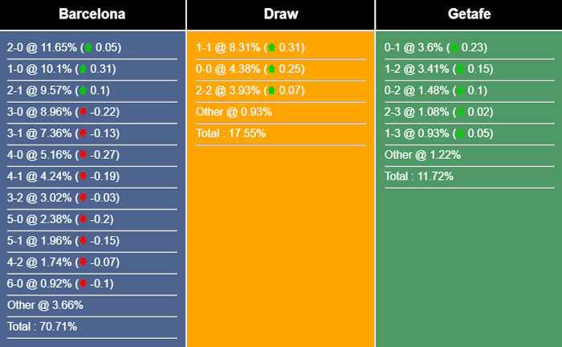Click the 2-1 @ 9.57% Barcelona row
The width and height of the screenshot is (562, 347).
[40, 91]
